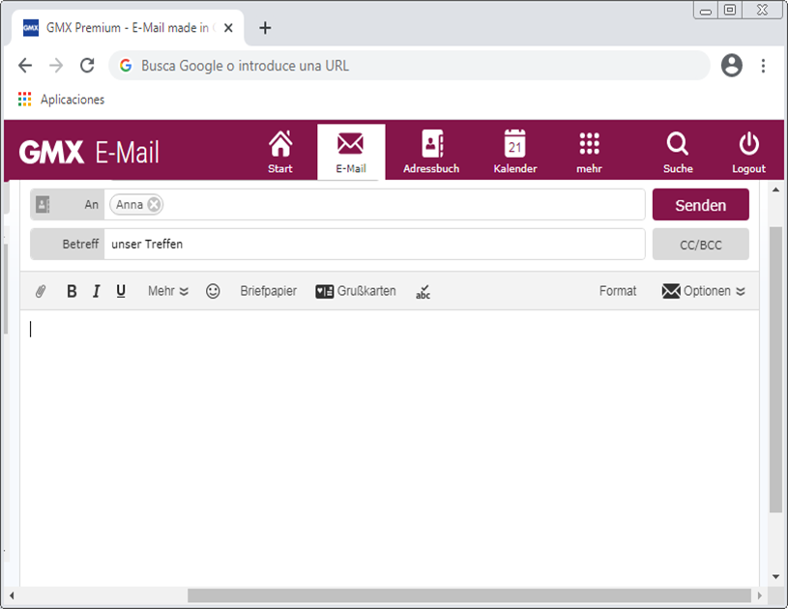Open Briefpapier stationery

(x=269, y=291)
